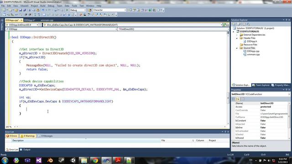The image size is (292, 164).
Task: Click the Windows Start orb
Action: (x=5, y=160)
